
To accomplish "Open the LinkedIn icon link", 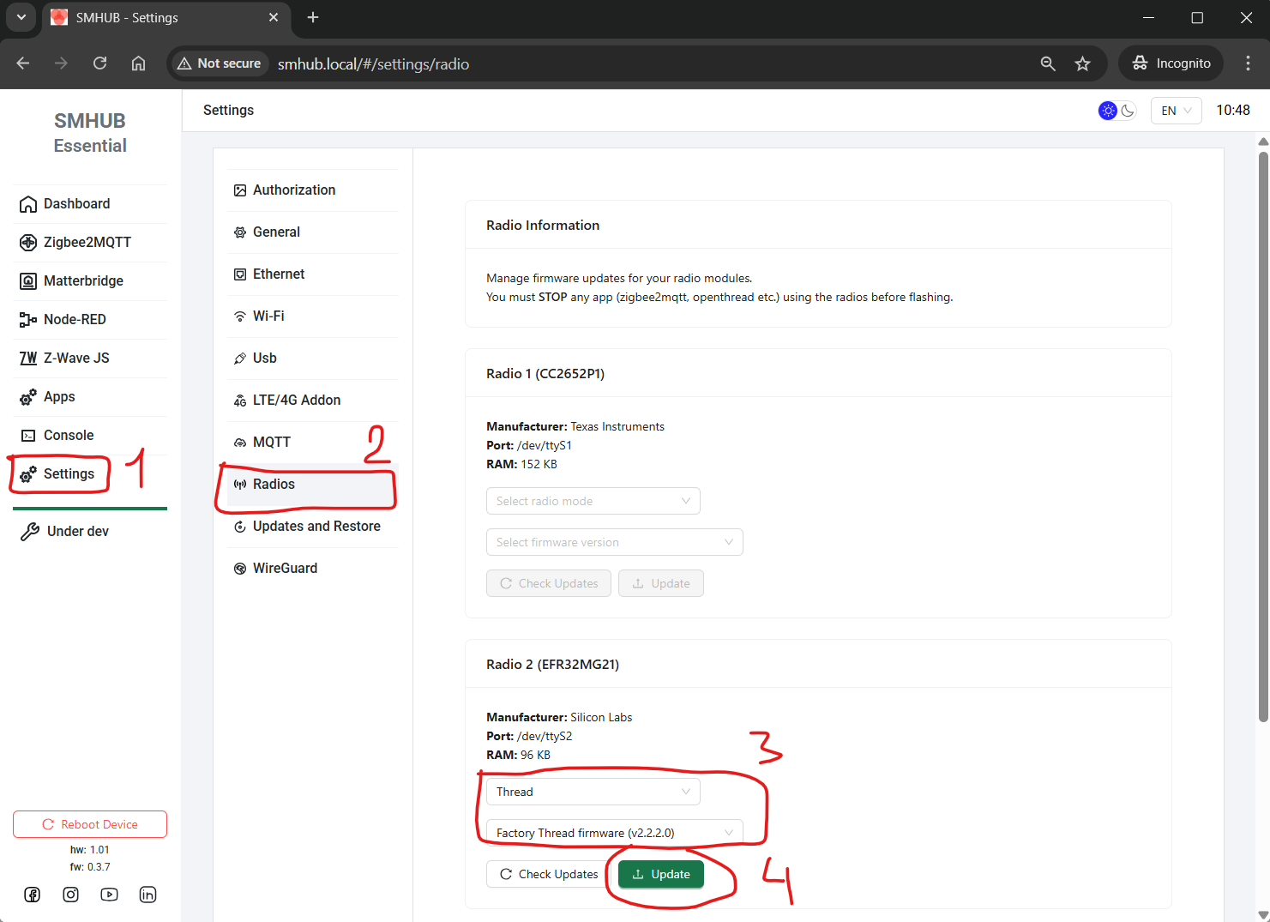I will 147,895.
